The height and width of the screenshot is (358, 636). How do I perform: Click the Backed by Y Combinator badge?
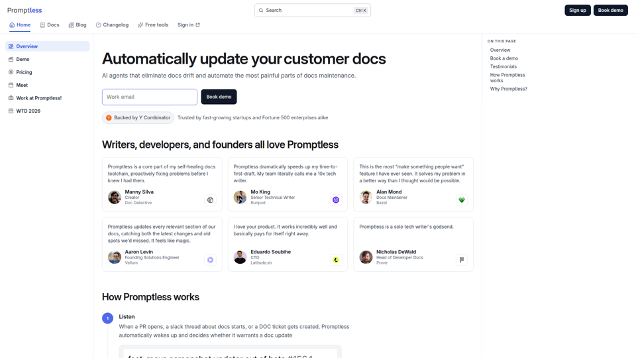coord(138,118)
